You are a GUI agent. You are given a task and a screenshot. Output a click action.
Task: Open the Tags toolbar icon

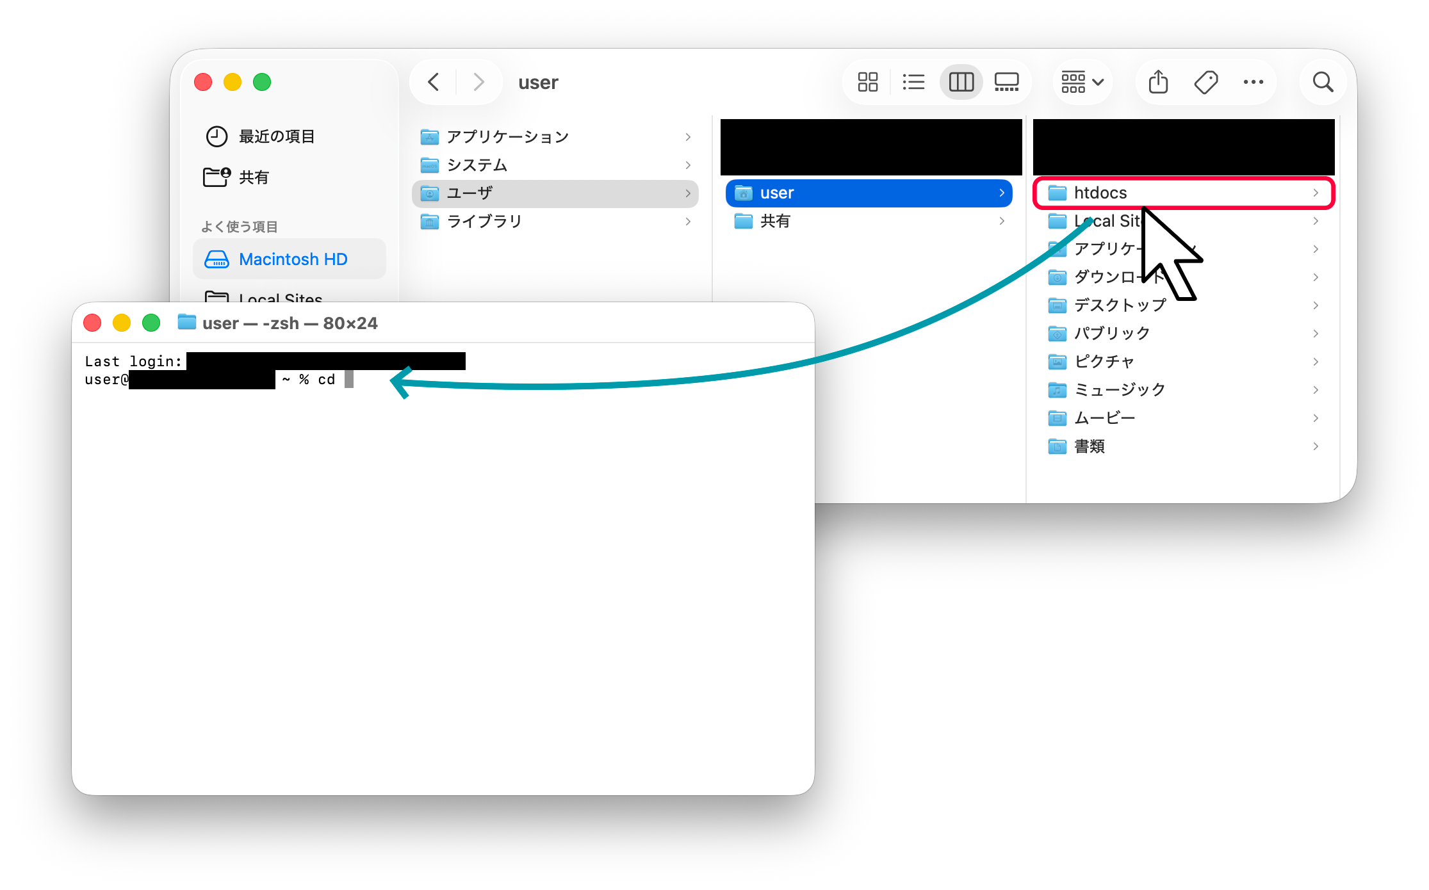click(1205, 82)
